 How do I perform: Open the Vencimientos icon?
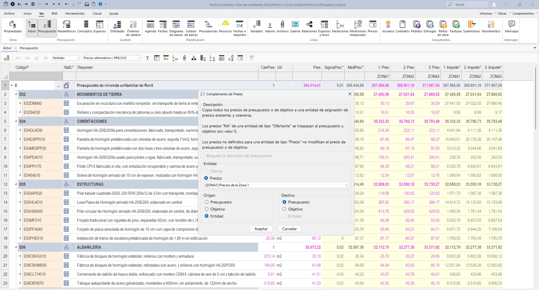pos(491,27)
